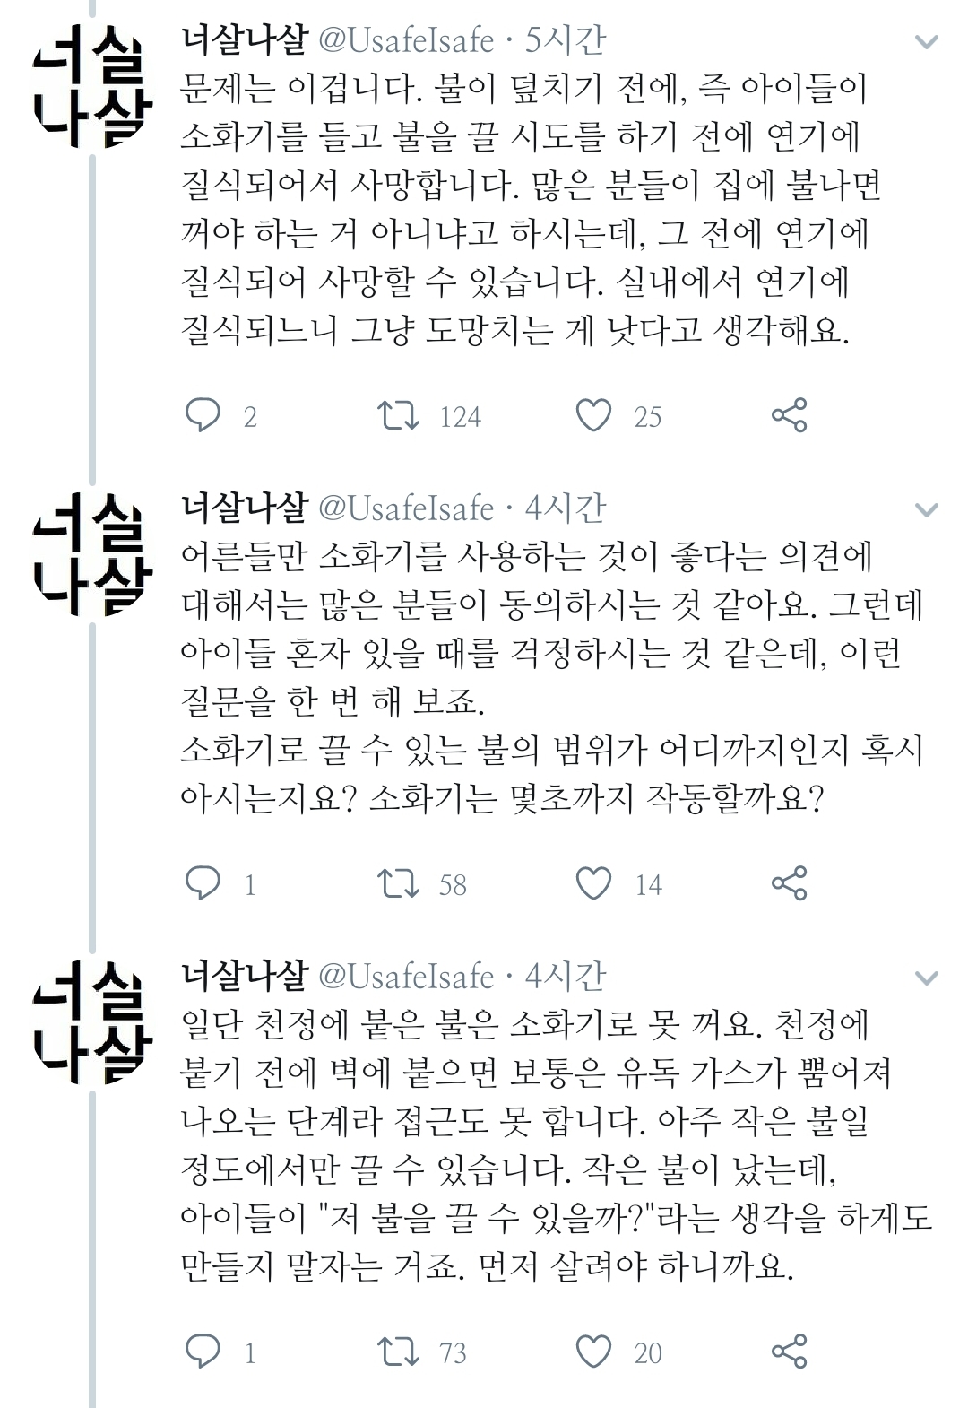Reply to the 5시간 tweet
This screenshot has width=968, height=1408.
click(x=203, y=415)
